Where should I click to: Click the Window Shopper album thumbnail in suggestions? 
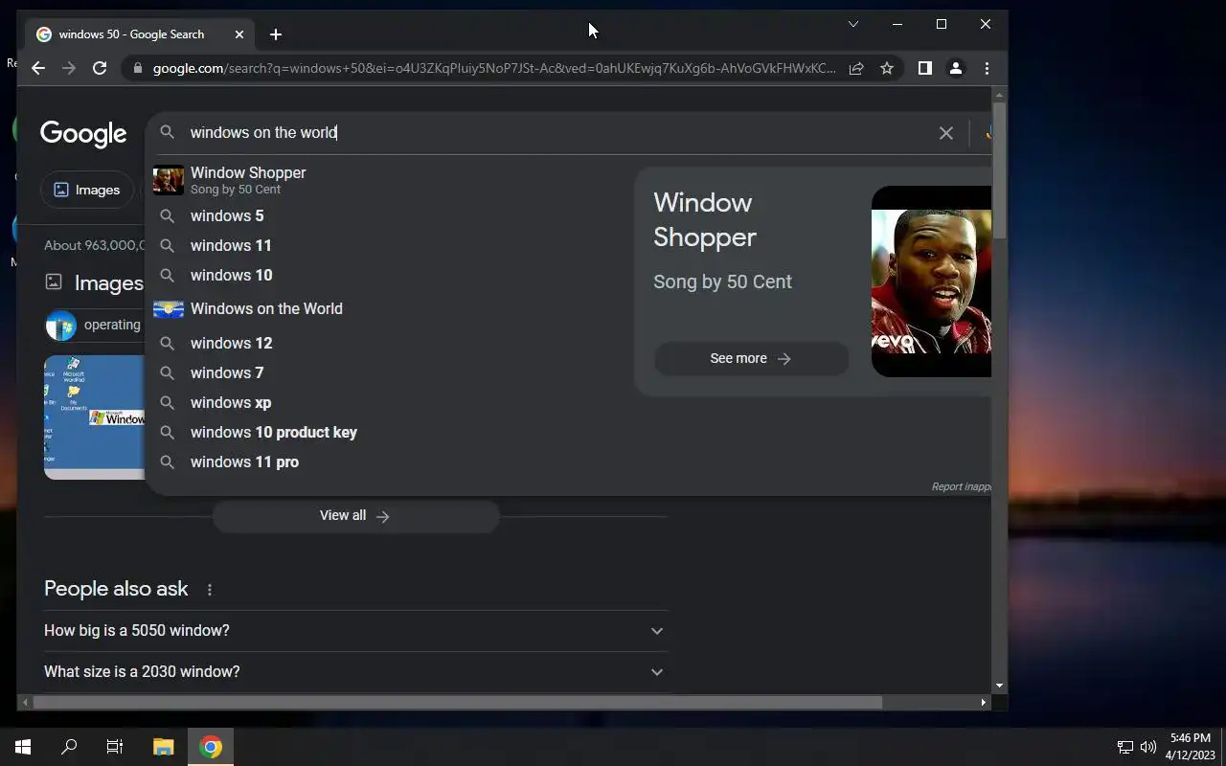[x=169, y=180]
